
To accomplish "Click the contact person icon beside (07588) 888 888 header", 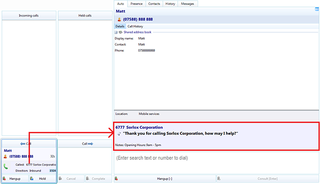I will click(120, 20).
